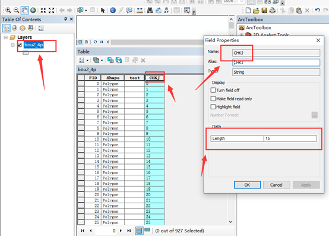List By Drawing Order in contents
Viewport: 329px width, 236px height.
click(6, 28)
